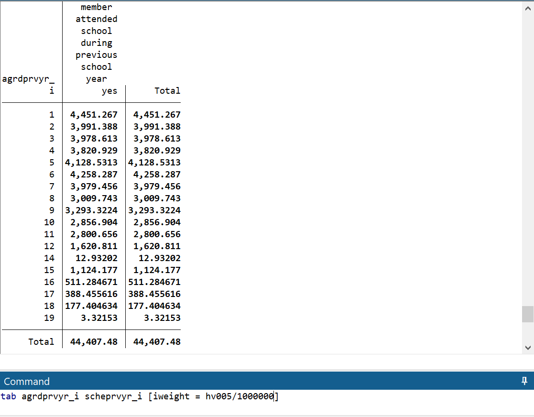
Task: Focus the Command input field text
Action: click(x=139, y=396)
